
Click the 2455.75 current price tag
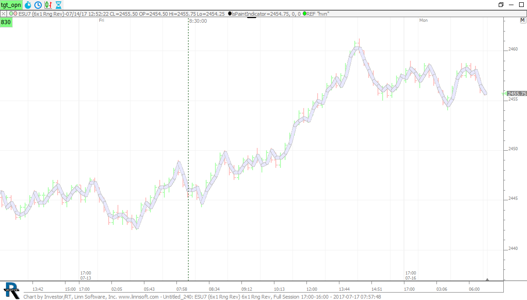click(x=517, y=94)
